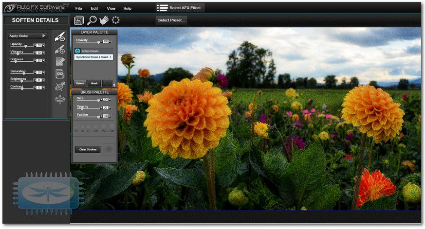
Task: Select the ellipse add-selection tool icon
Action: 60,87
